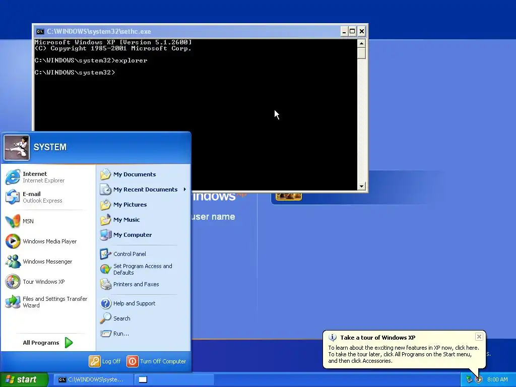Select the Printers and Faxes entry text
516x387 pixels.
[x=136, y=284]
